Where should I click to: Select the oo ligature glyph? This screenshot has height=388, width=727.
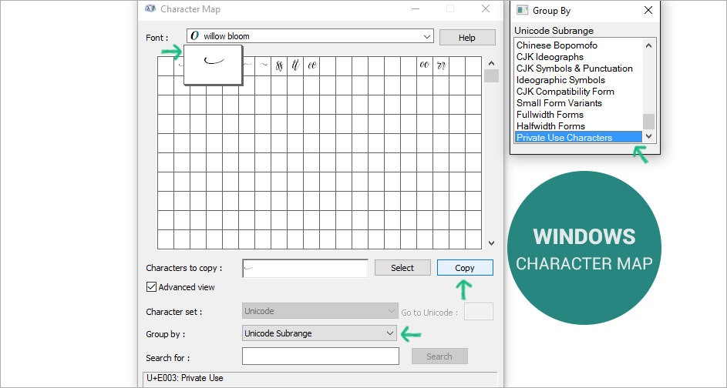[425, 65]
